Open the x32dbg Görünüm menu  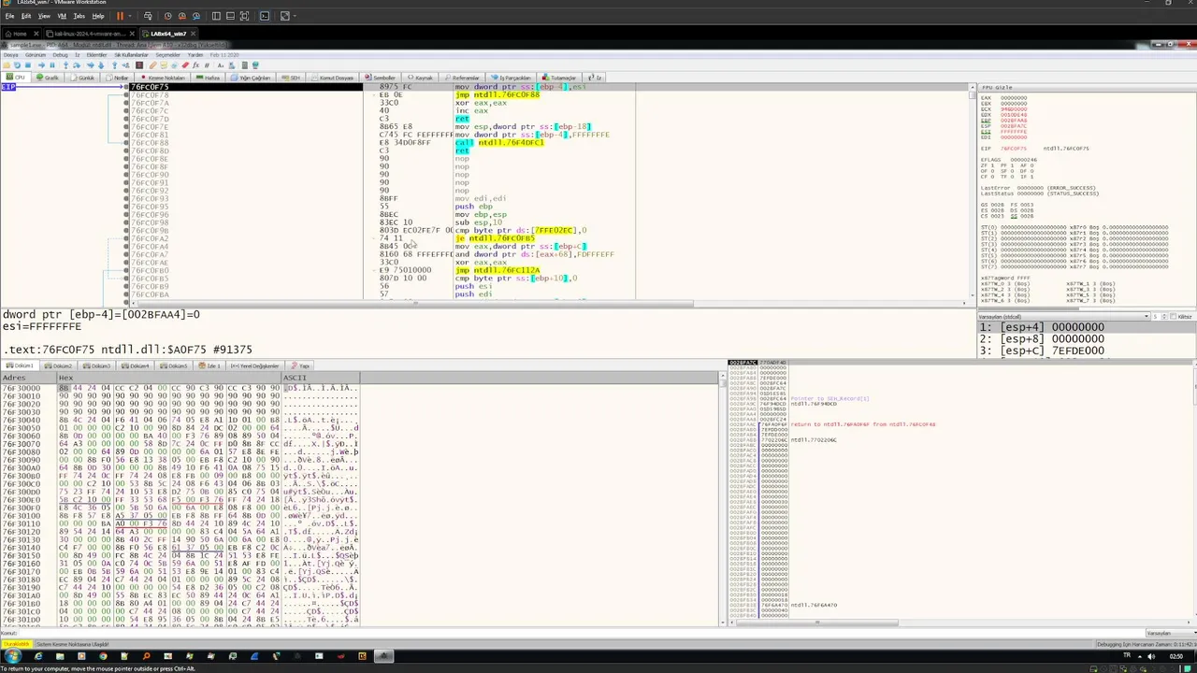[36, 55]
